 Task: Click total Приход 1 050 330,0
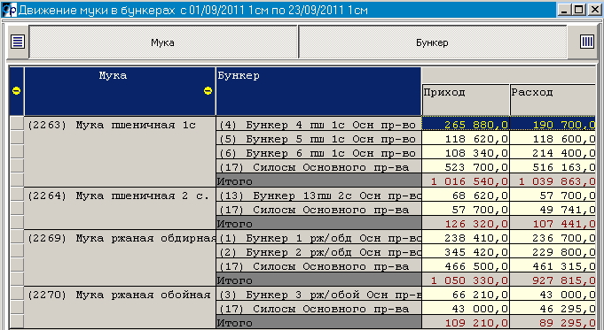tap(466, 280)
